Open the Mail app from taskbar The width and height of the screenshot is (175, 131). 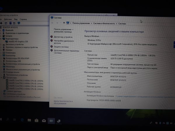pos(44,120)
